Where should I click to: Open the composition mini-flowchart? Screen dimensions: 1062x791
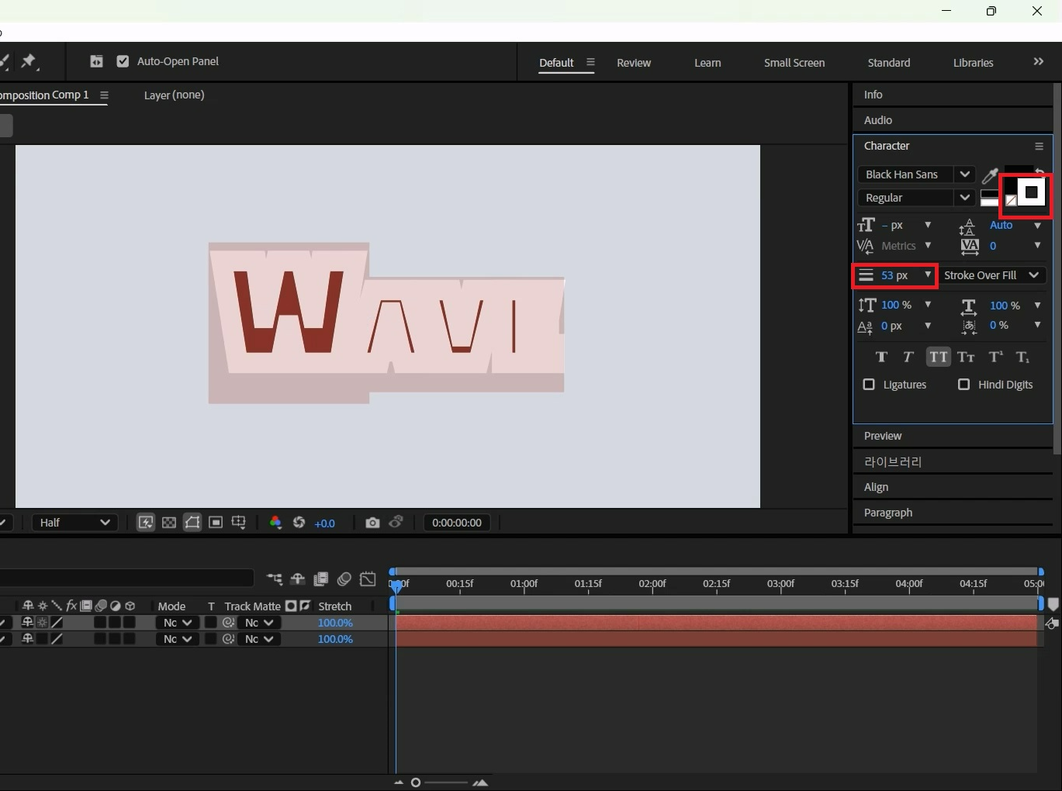click(x=275, y=579)
